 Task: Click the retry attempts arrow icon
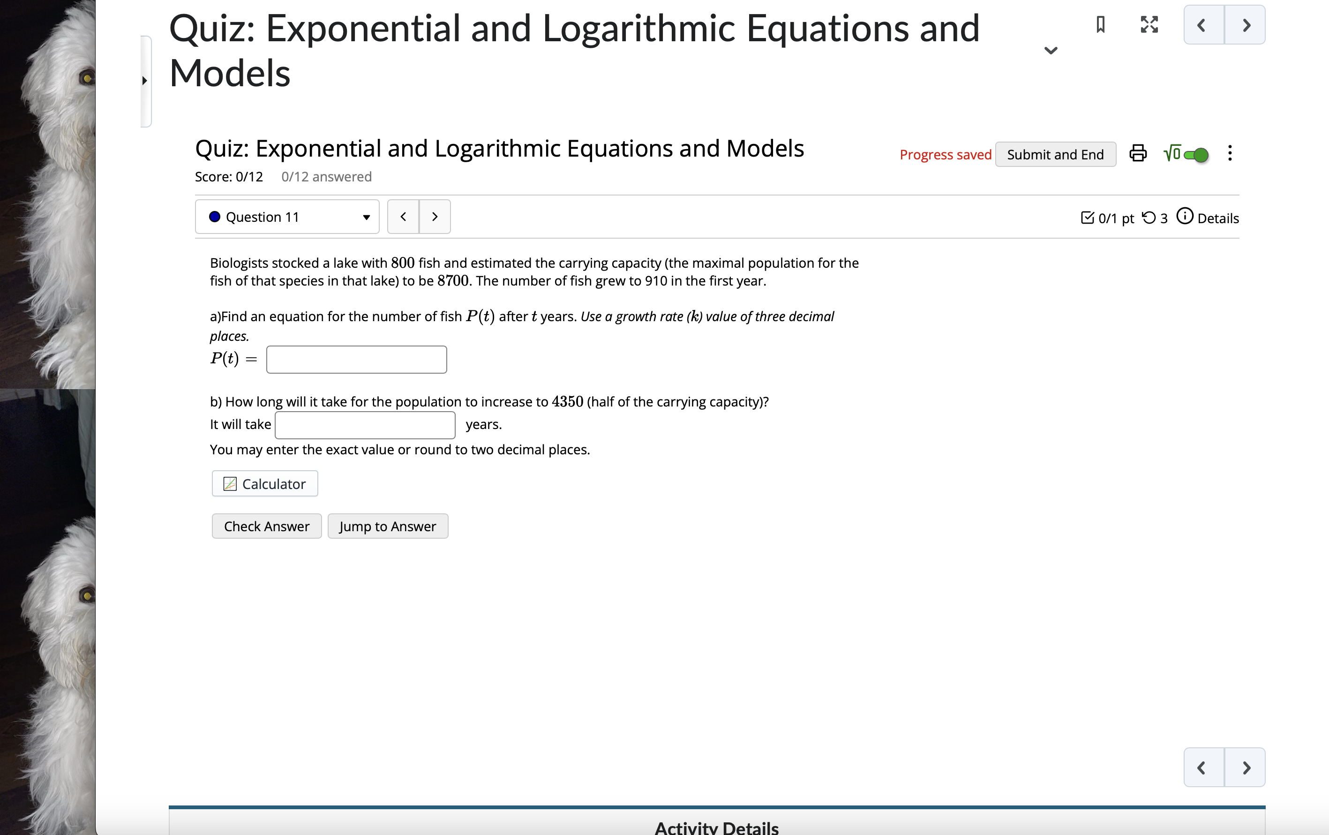(1149, 218)
